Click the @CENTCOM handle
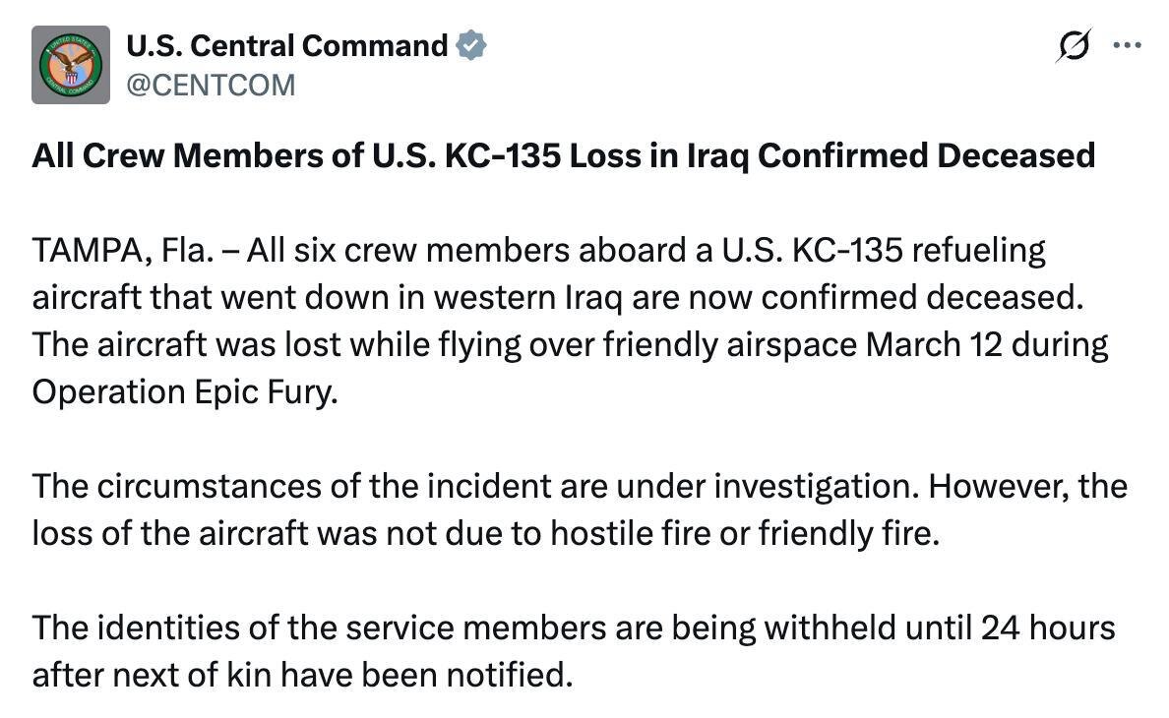Screen dimensions: 1169x718 210,85
